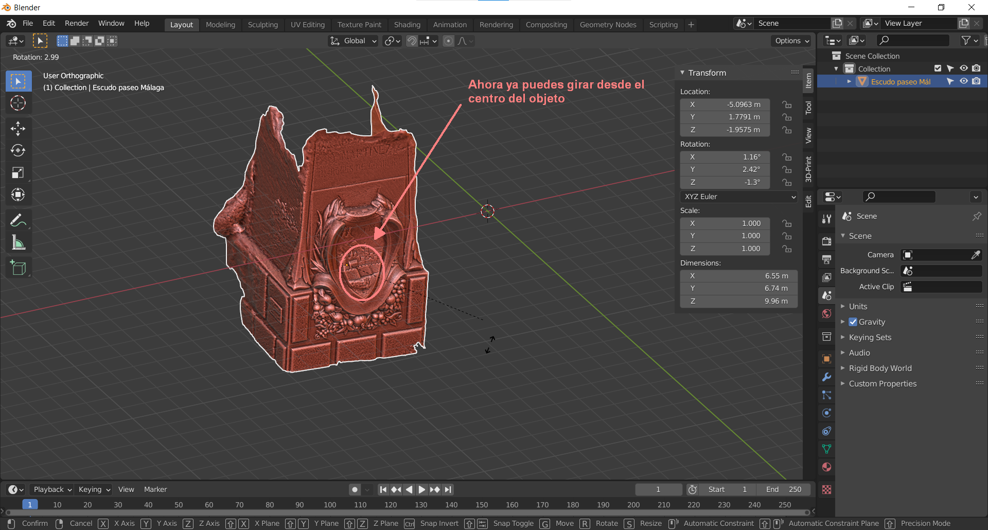Click the Dimensions Z value field
Viewport: 988px width, 530px height.
tap(739, 301)
